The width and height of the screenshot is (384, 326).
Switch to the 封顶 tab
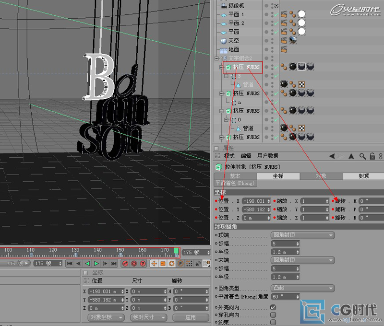364,176
